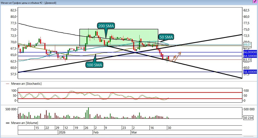
Task: Click the brown zigzag forecast arrow drawing
Action: 175,57
